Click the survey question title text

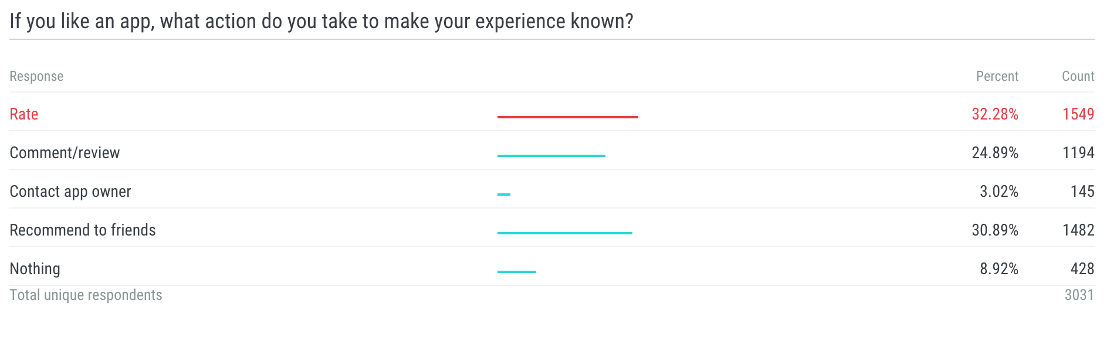[x=321, y=22]
